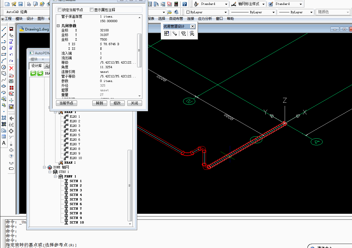Close the 优易管道设计 floating toolbar
Image resolution: width=352 pixels, height=248 pixels.
pyautogui.click(x=193, y=26)
